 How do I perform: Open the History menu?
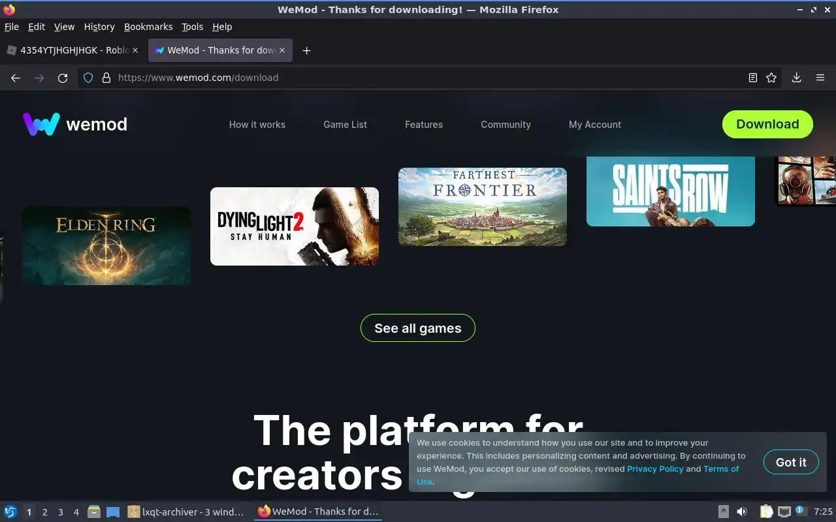point(99,27)
